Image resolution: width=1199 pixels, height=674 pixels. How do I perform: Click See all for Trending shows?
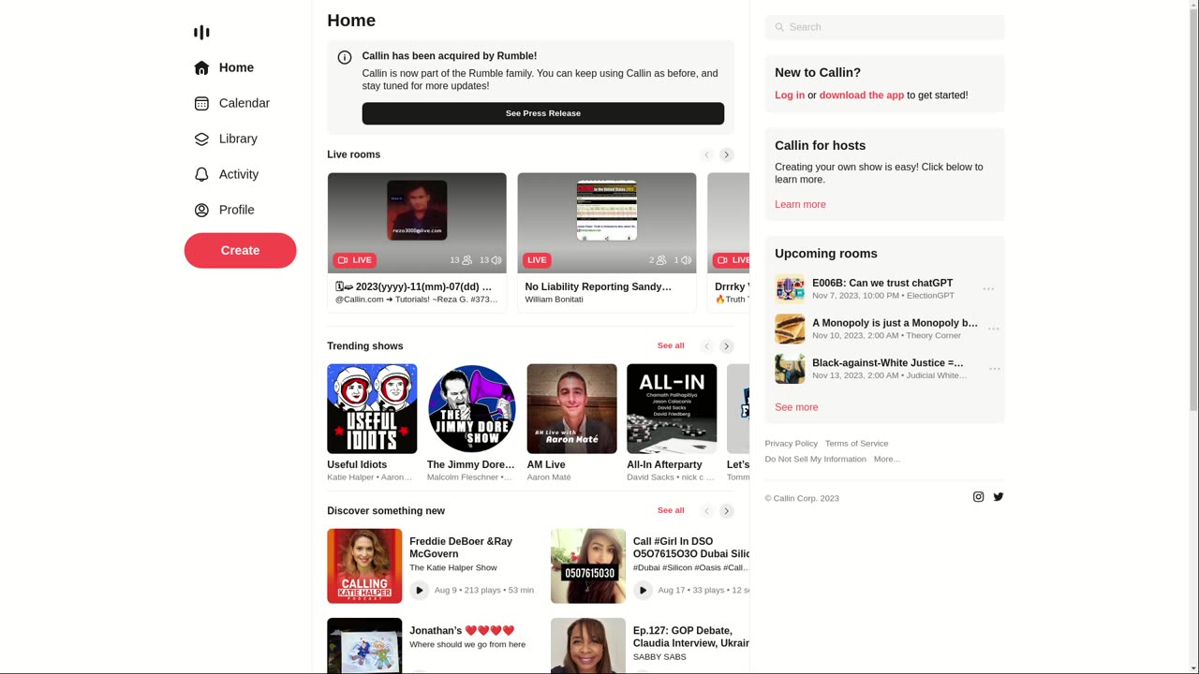coord(671,345)
